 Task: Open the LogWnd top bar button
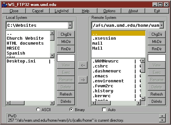click(62, 11)
